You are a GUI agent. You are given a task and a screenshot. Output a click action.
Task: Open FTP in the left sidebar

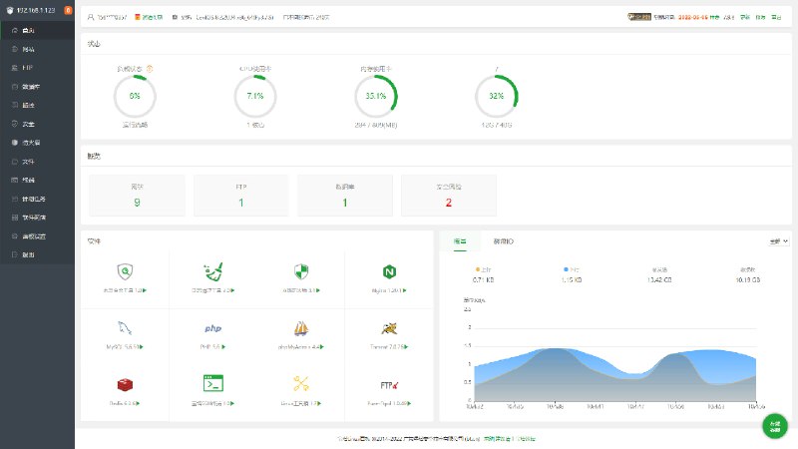28,67
